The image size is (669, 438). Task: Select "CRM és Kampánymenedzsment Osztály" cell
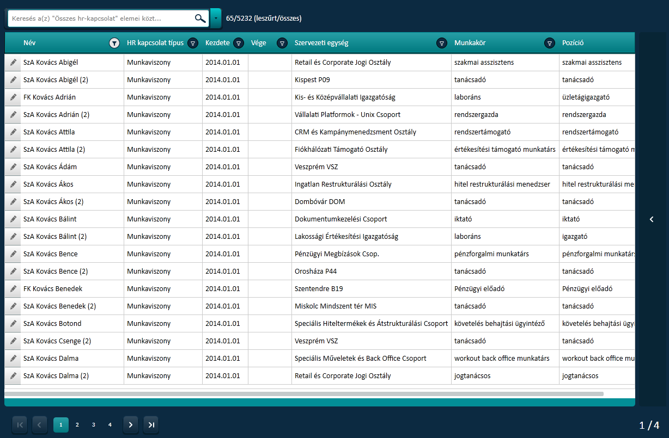pos(372,132)
